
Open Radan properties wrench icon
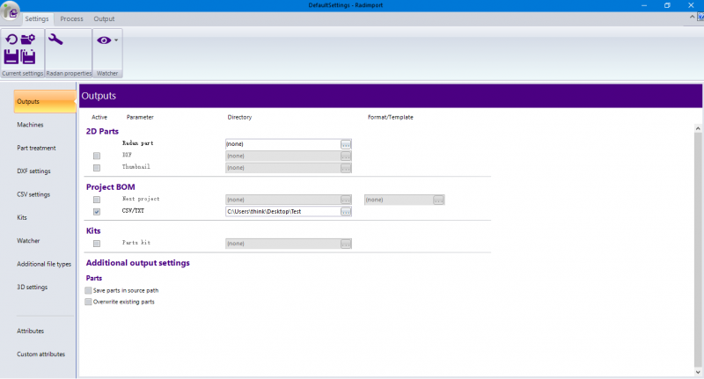(55, 40)
